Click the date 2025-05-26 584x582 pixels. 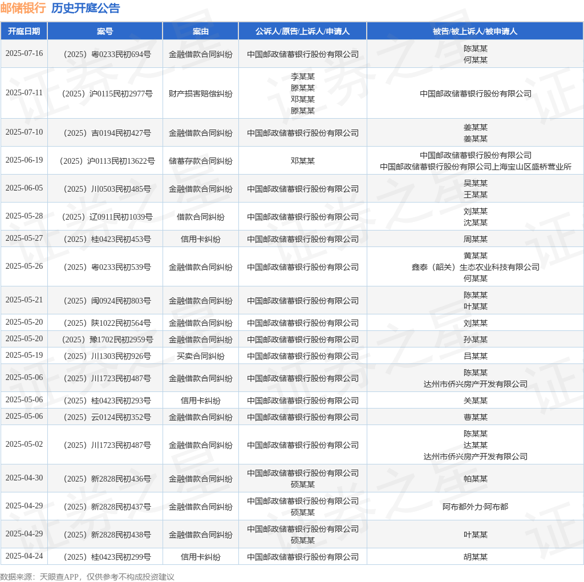coord(24,266)
